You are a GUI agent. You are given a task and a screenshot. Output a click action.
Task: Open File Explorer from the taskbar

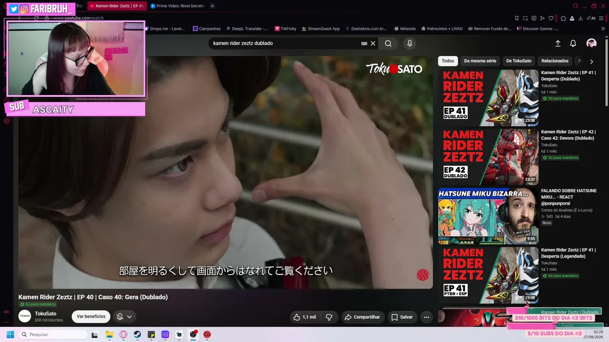point(109,334)
